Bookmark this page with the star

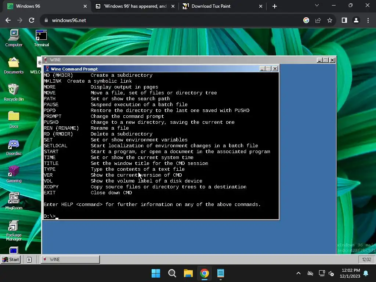(330, 21)
